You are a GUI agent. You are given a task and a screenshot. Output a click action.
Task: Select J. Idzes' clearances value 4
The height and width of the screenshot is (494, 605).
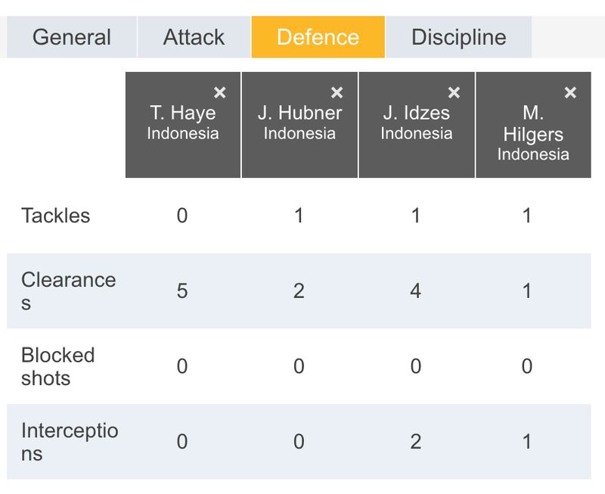[415, 291]
